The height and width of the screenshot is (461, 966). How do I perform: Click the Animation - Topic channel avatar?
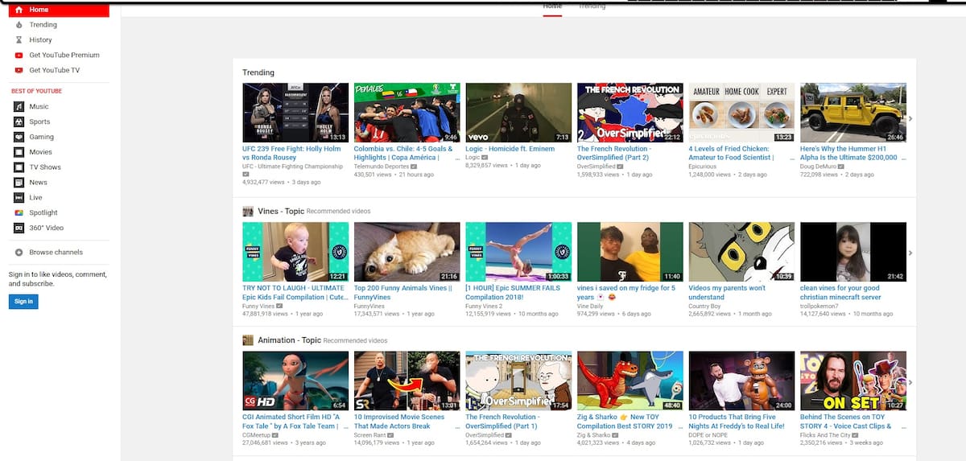[248, 340]
